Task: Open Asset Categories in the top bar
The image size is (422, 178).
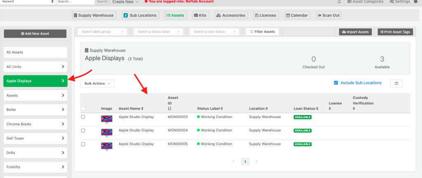Action: (365, 2)
